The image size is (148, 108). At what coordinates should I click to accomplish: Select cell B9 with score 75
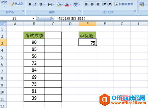point(34,84)
